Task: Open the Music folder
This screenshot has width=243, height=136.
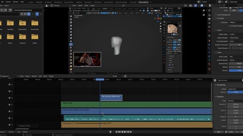Action: 10,39
